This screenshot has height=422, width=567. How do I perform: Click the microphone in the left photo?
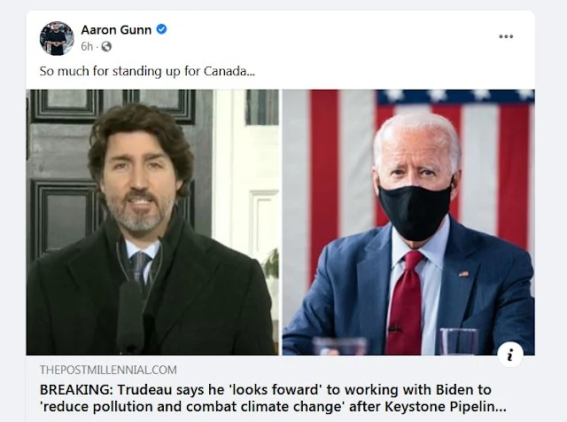point(130,316)
